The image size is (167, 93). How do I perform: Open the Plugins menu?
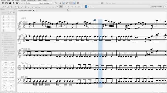coord(39,1)
